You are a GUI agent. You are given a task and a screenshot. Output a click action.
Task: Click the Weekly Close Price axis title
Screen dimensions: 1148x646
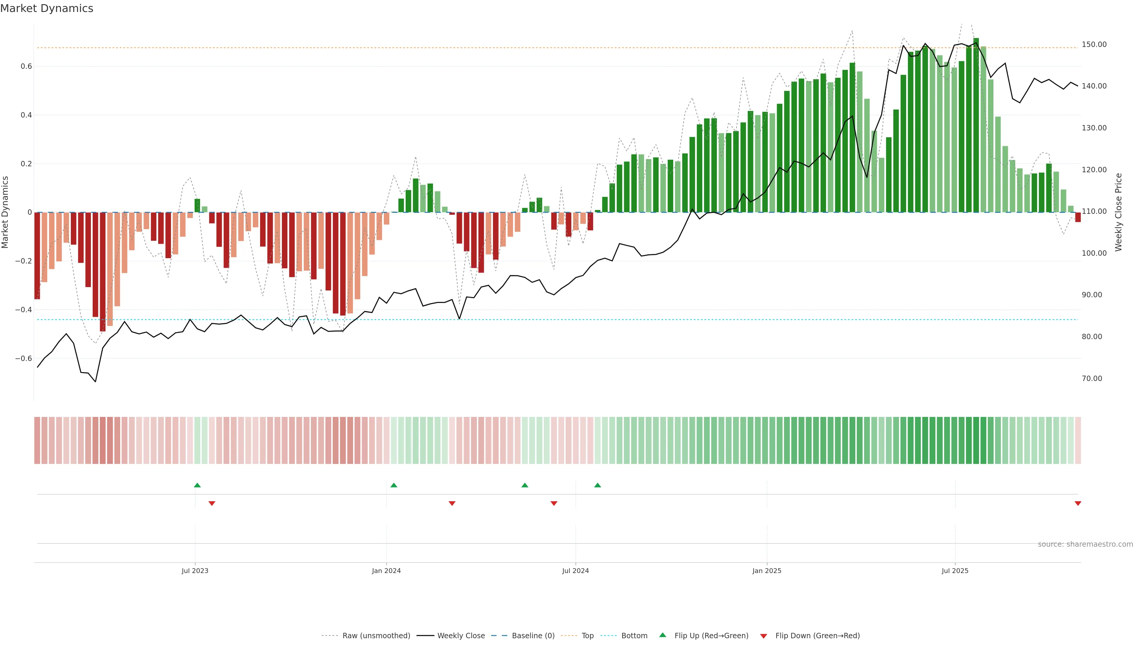(x=1119, y=212)
